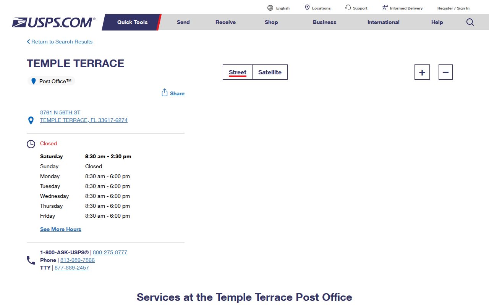Image resolution: width=489 pixels, height=305 pixels.
Task: Click phone number 813-989-7866
Action: [x=78, y=260]
